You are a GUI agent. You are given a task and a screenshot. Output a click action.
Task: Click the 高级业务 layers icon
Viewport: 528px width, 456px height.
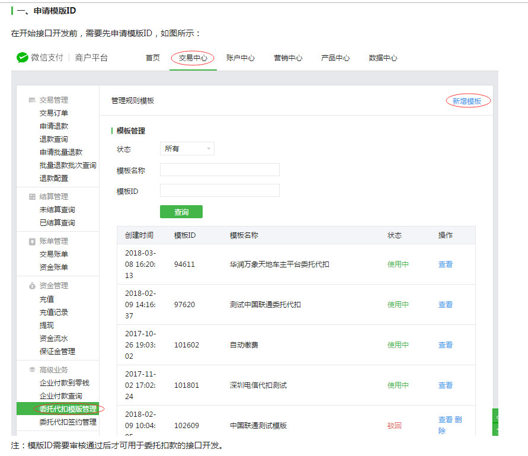[x=32, y=369]
